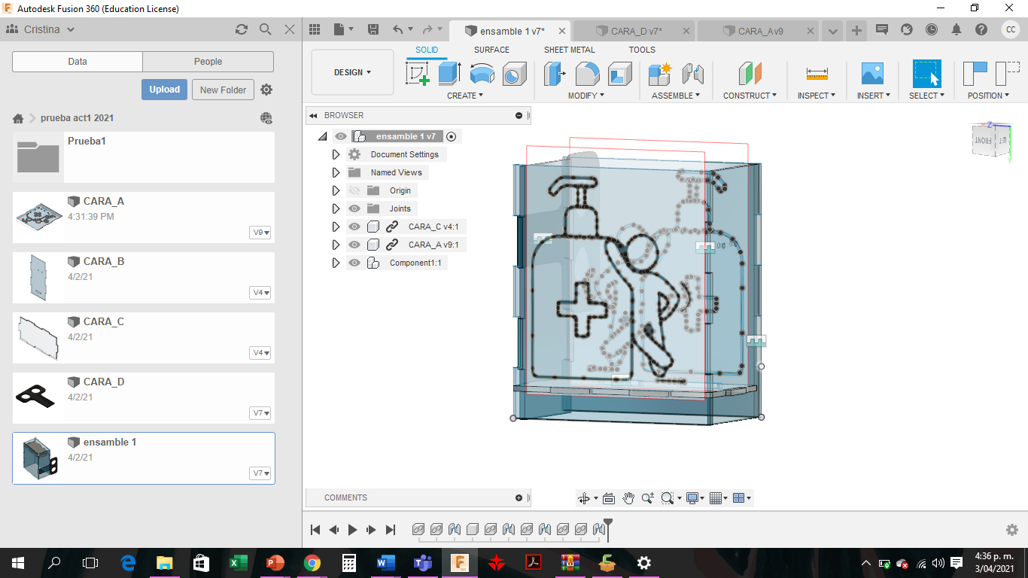Viewport: 1028px width, 578px height.
Task: Jump to timeline beginning
Action: tap(315, 530)
